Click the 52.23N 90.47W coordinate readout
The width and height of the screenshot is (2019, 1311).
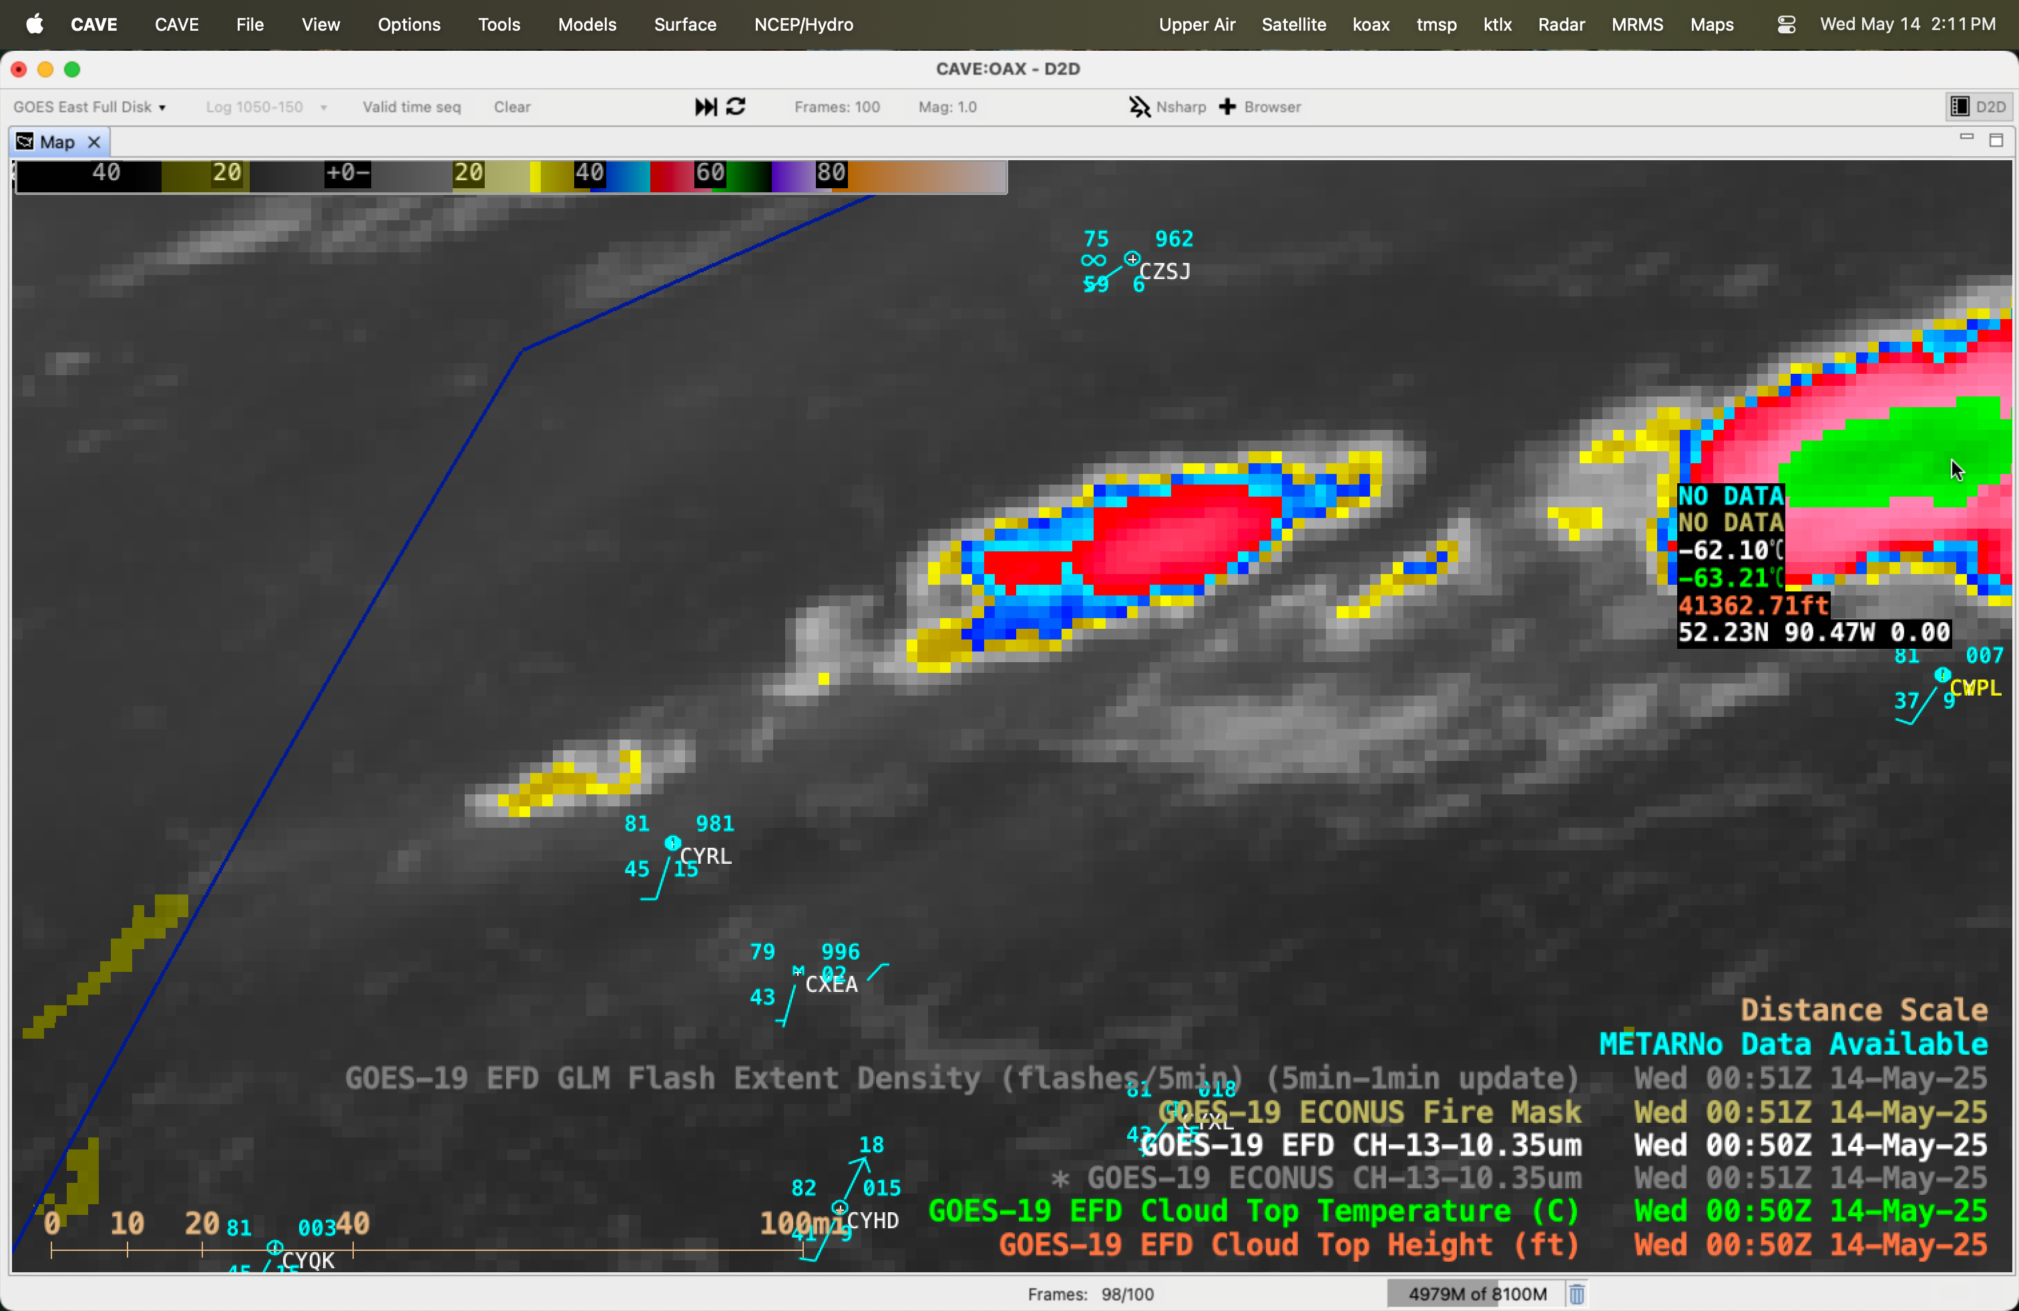[1815, 633]
